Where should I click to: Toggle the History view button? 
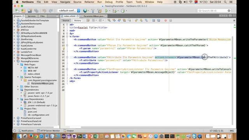[77, 21]
